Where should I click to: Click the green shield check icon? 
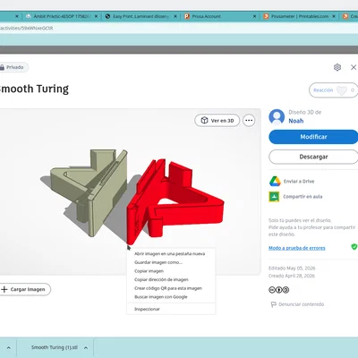(x=354, y=247)
